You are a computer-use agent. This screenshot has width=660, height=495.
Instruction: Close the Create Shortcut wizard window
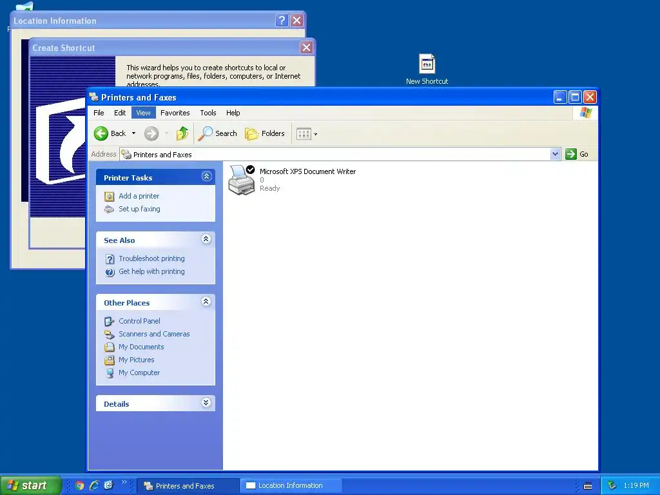pos(306,47)
